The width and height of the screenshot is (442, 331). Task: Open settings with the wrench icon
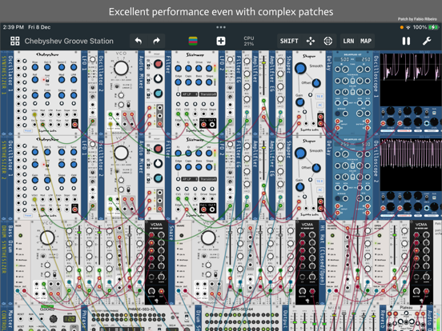[427, 41]
